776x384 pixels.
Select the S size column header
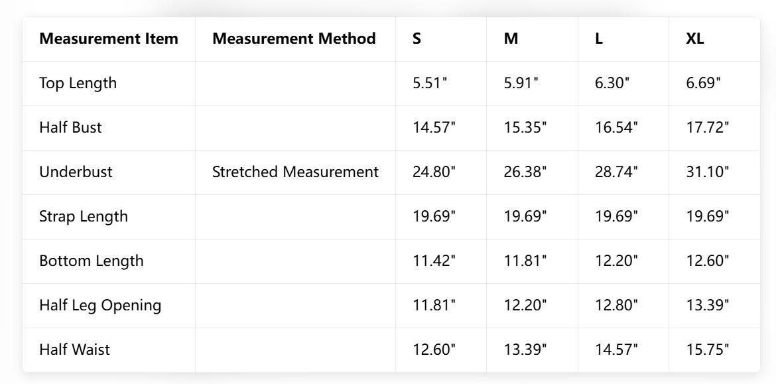[x=417, y=38]
